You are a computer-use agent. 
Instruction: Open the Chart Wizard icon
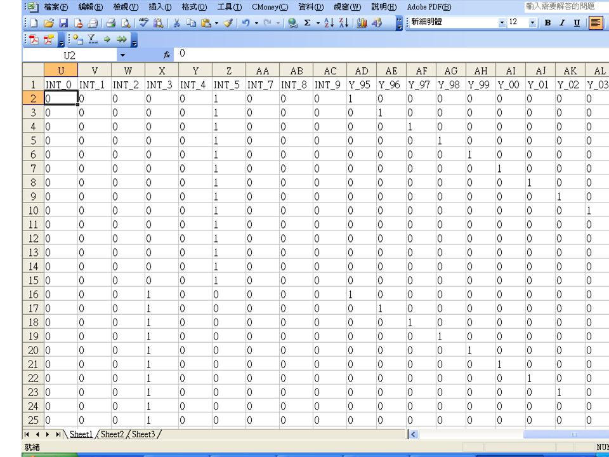[362, 23]
